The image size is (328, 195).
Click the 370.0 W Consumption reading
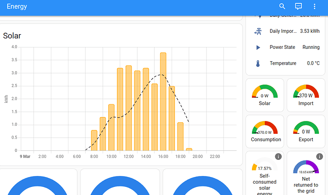click(265, 132)
